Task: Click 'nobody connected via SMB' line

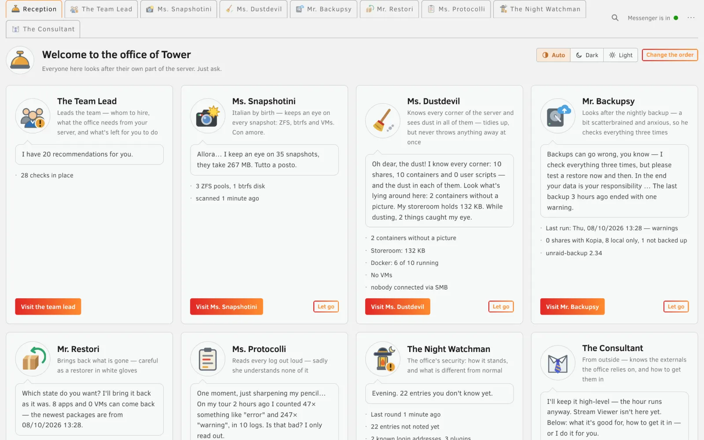Action: pos(409,287)
